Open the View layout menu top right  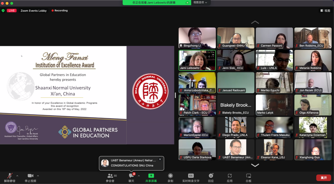(x=325, y=11)
